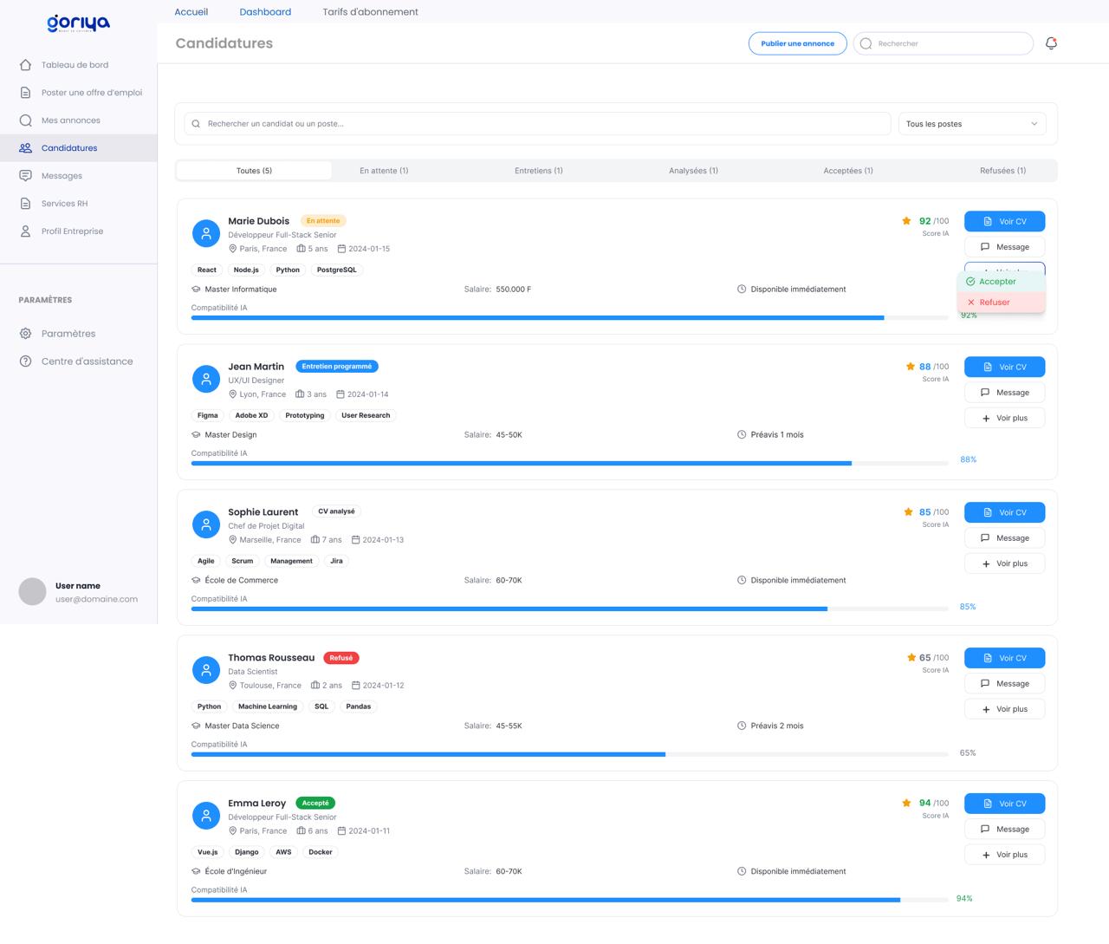Click Marie Dubois's compatibility progress bar
Screen dimensions: 1109x944
(569, 318)
